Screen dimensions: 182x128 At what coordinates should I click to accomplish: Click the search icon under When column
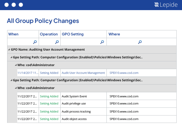click(x=35, y=42)
